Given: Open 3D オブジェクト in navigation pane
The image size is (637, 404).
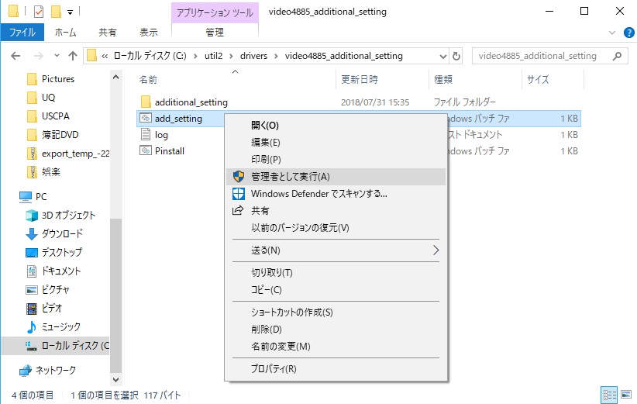Looking at the screenshot, I should [x=68, y=215].
